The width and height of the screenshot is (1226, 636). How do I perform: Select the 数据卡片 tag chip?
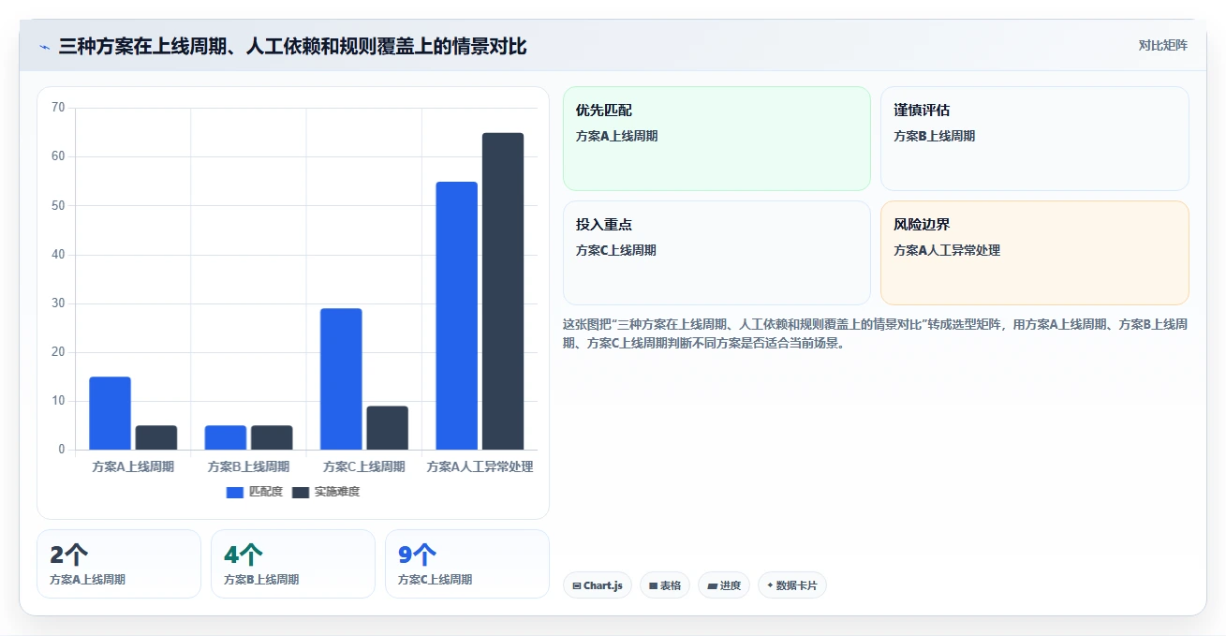(792, 585)
